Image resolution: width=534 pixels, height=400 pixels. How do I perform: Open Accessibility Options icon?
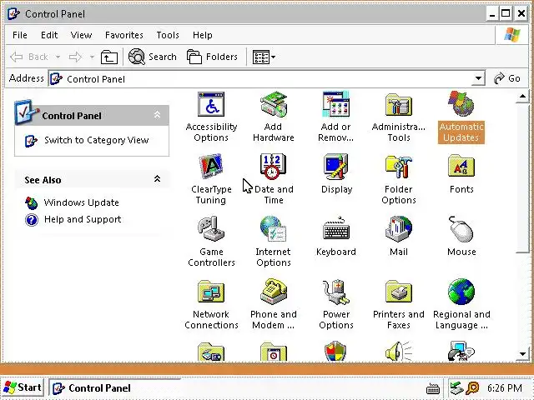click(211, 117)
